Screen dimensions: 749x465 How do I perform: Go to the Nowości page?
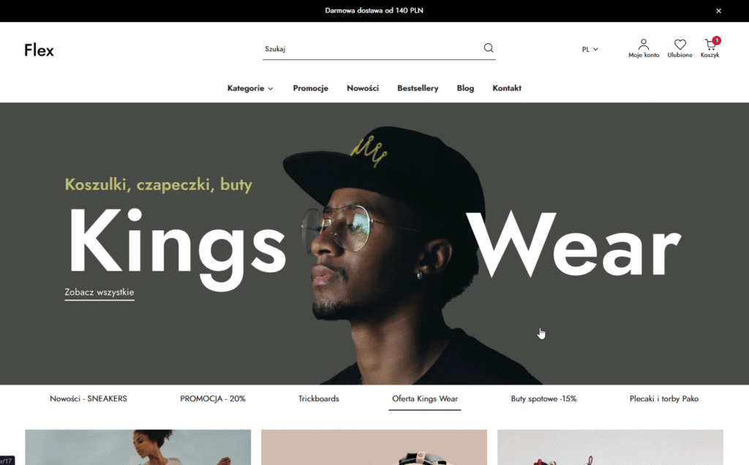[363, 88]
